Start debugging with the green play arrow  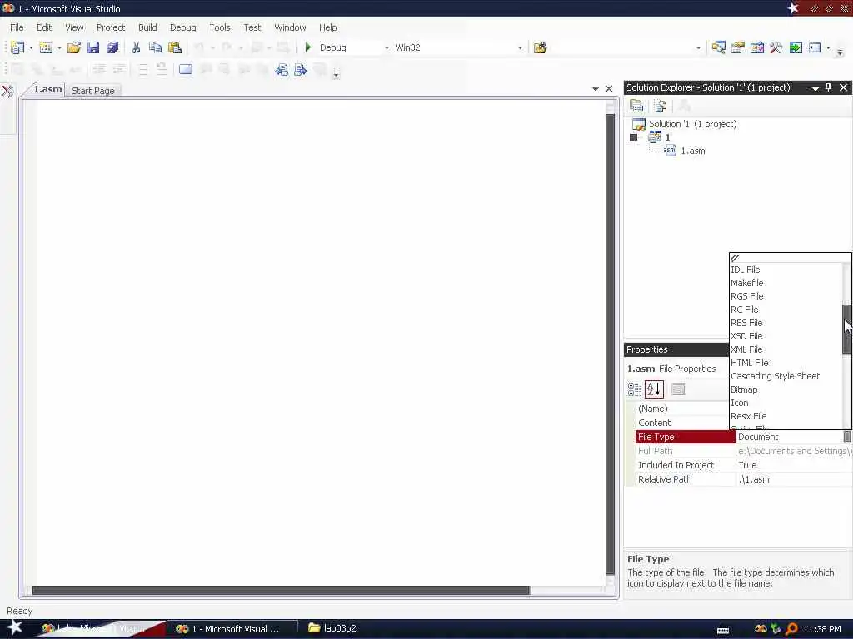[x=308, y=47]
